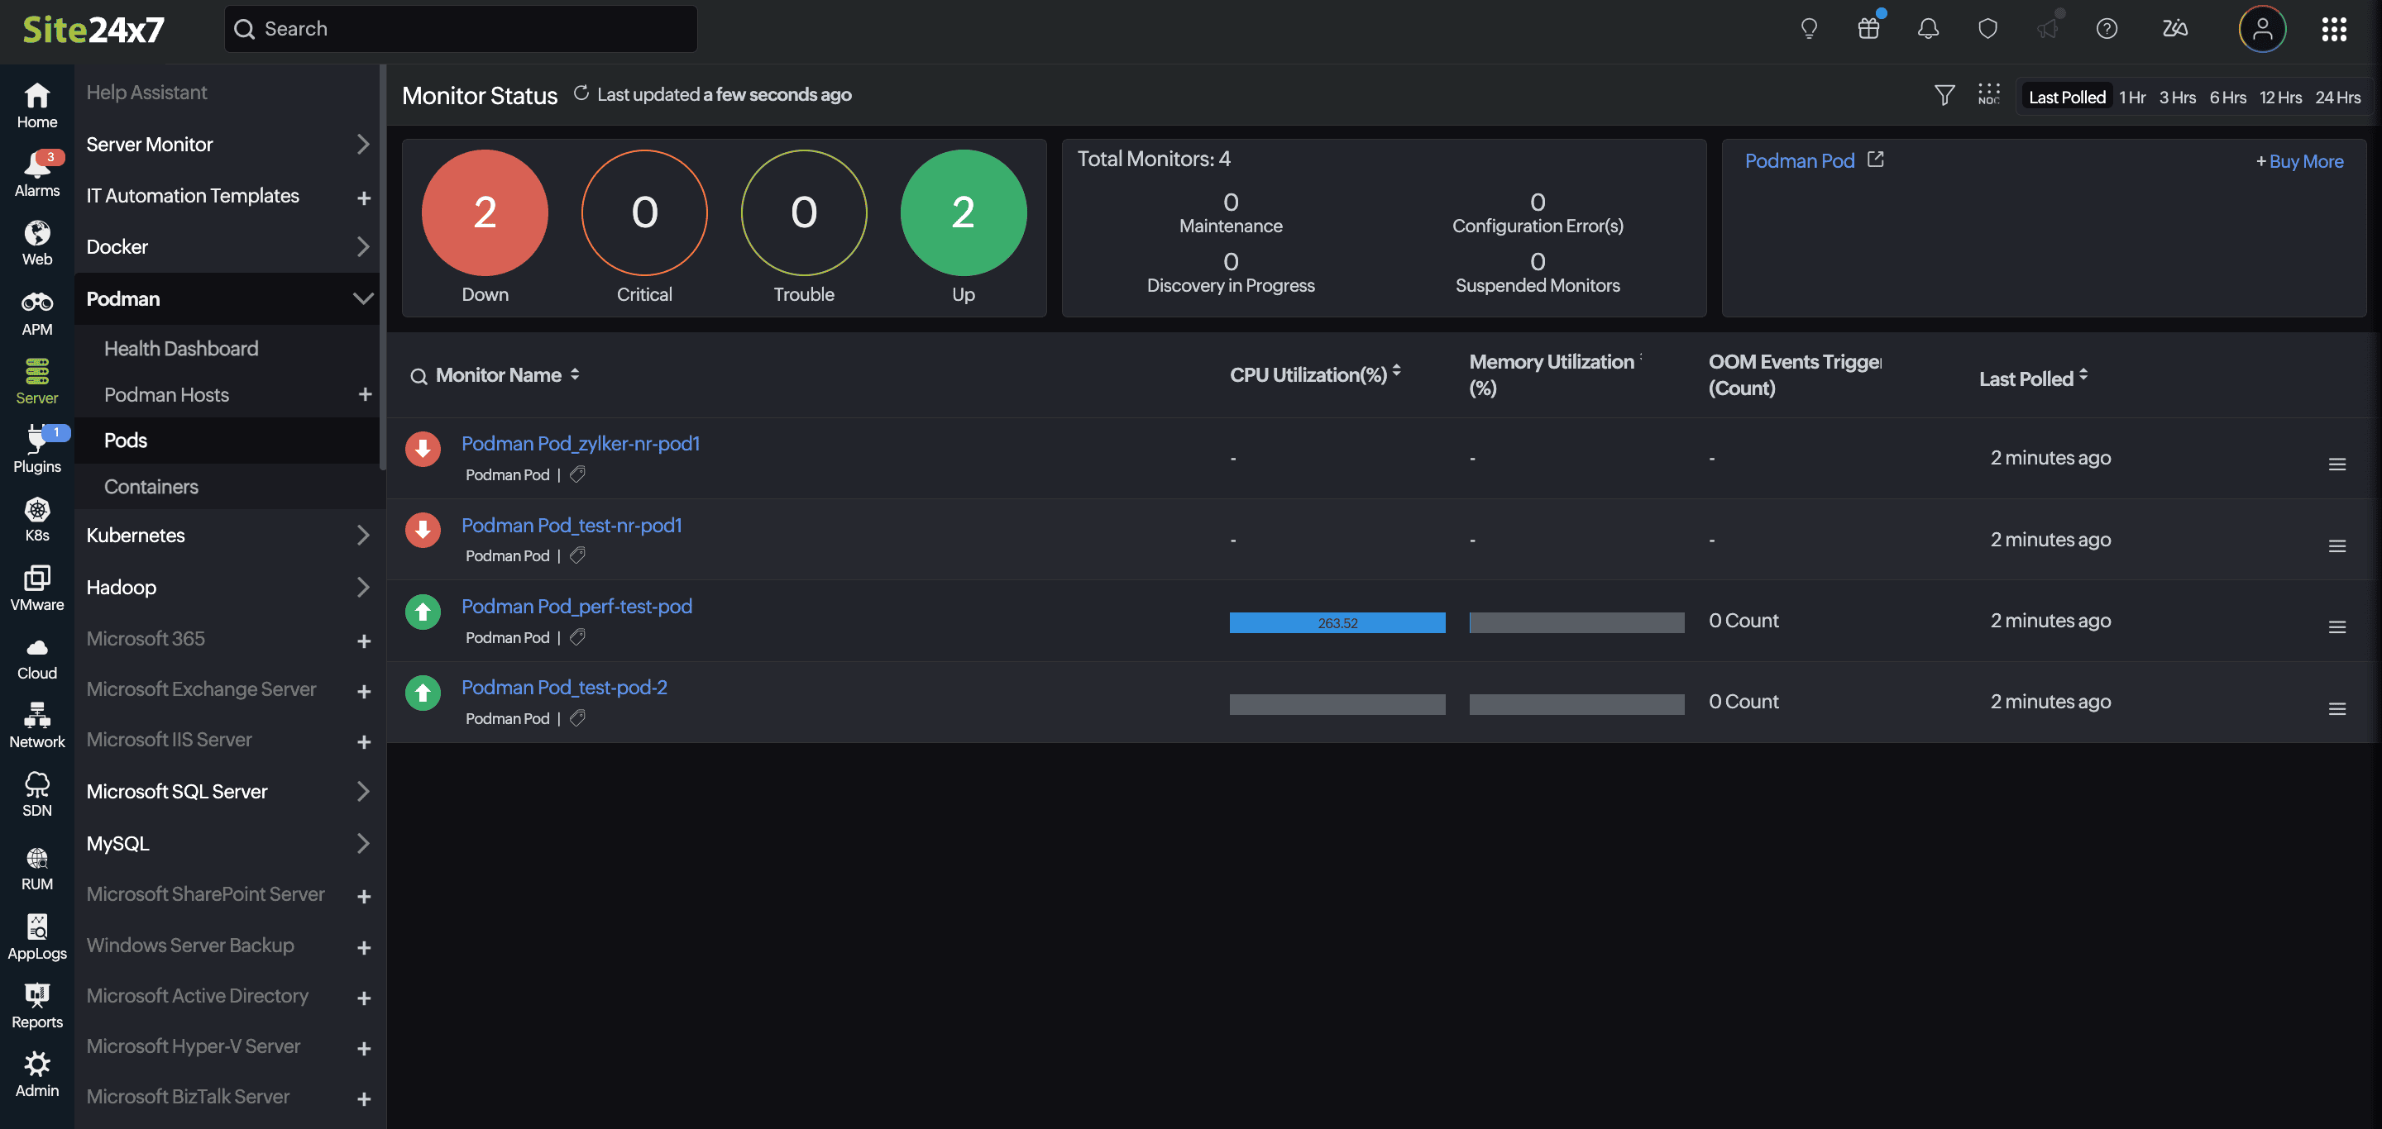Sort by Last Polled column
The image size is (2382, 1129).
coord(2083,375)
